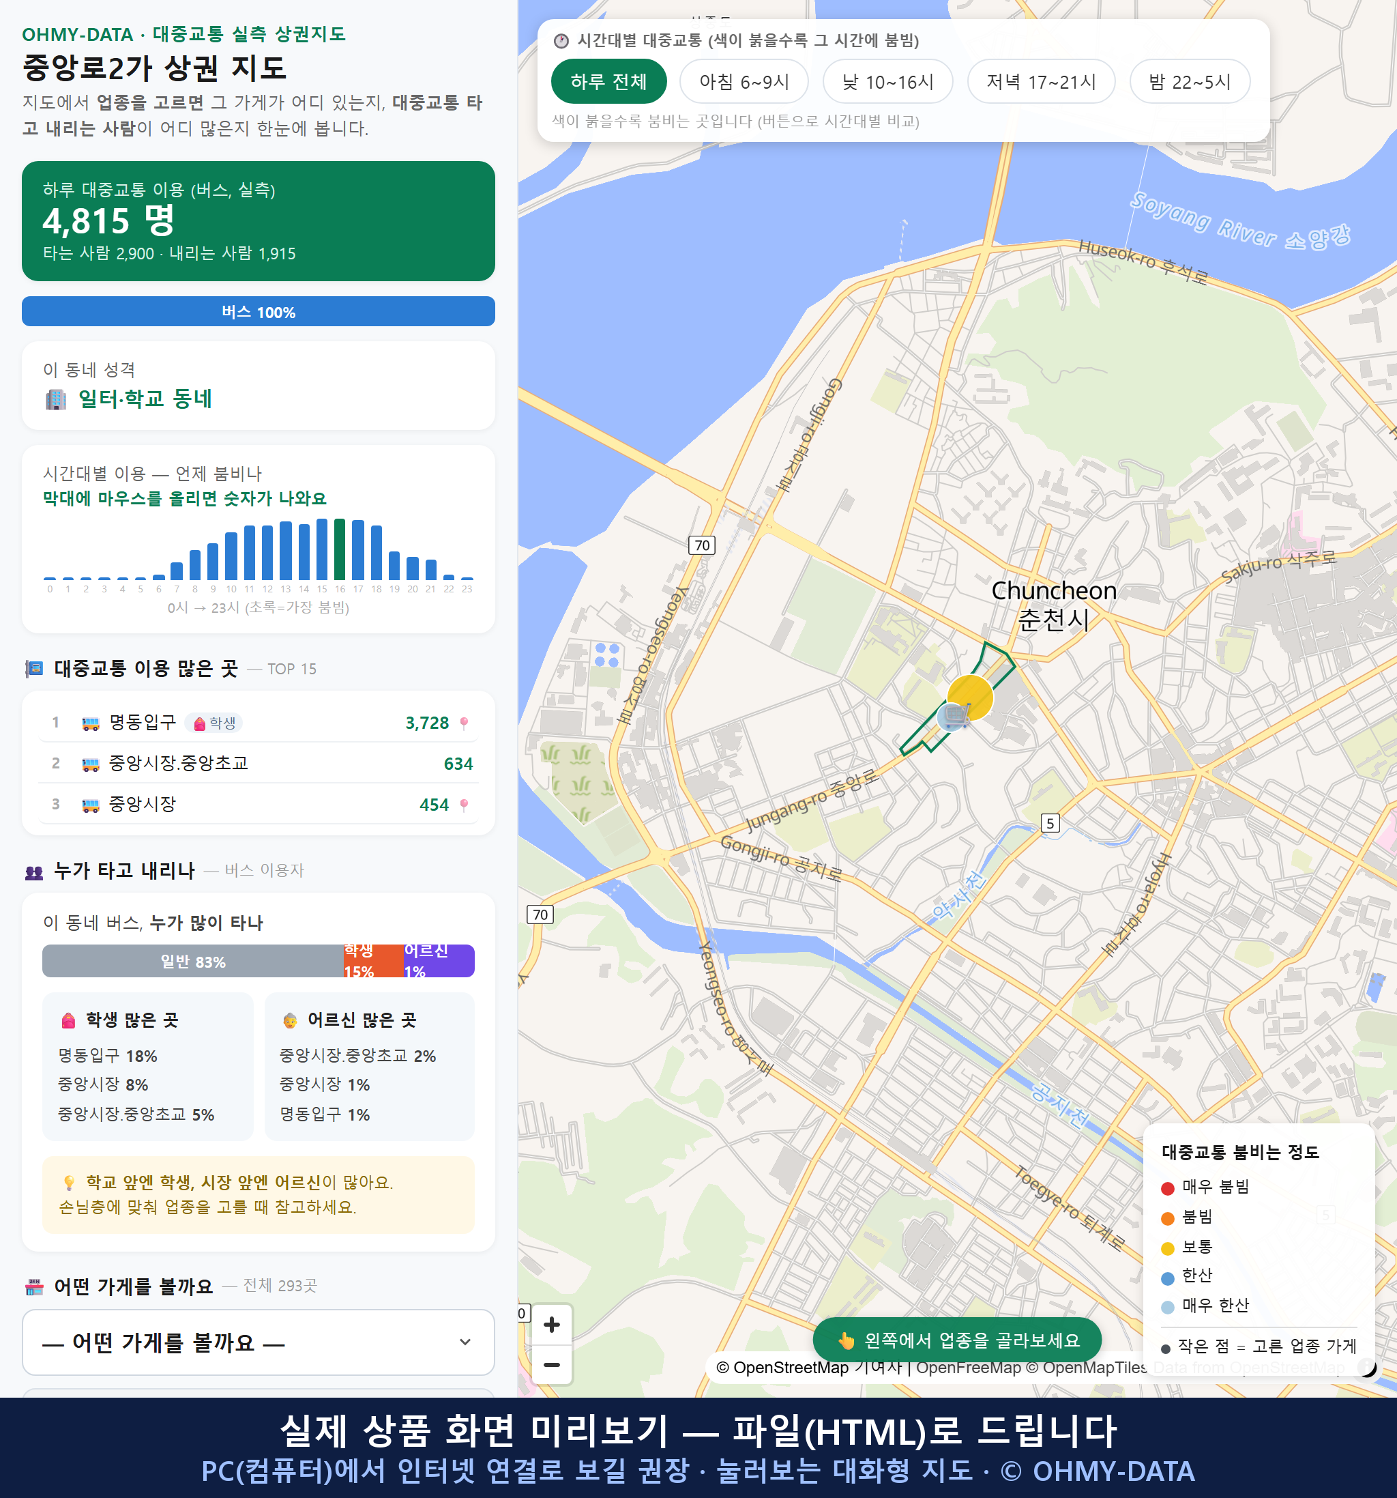Image resolution: width=1397 pixels, height=1498 pixels.
Task: Select 명동입구 row in TOP 15 list
Action: [x=259, y=723]
